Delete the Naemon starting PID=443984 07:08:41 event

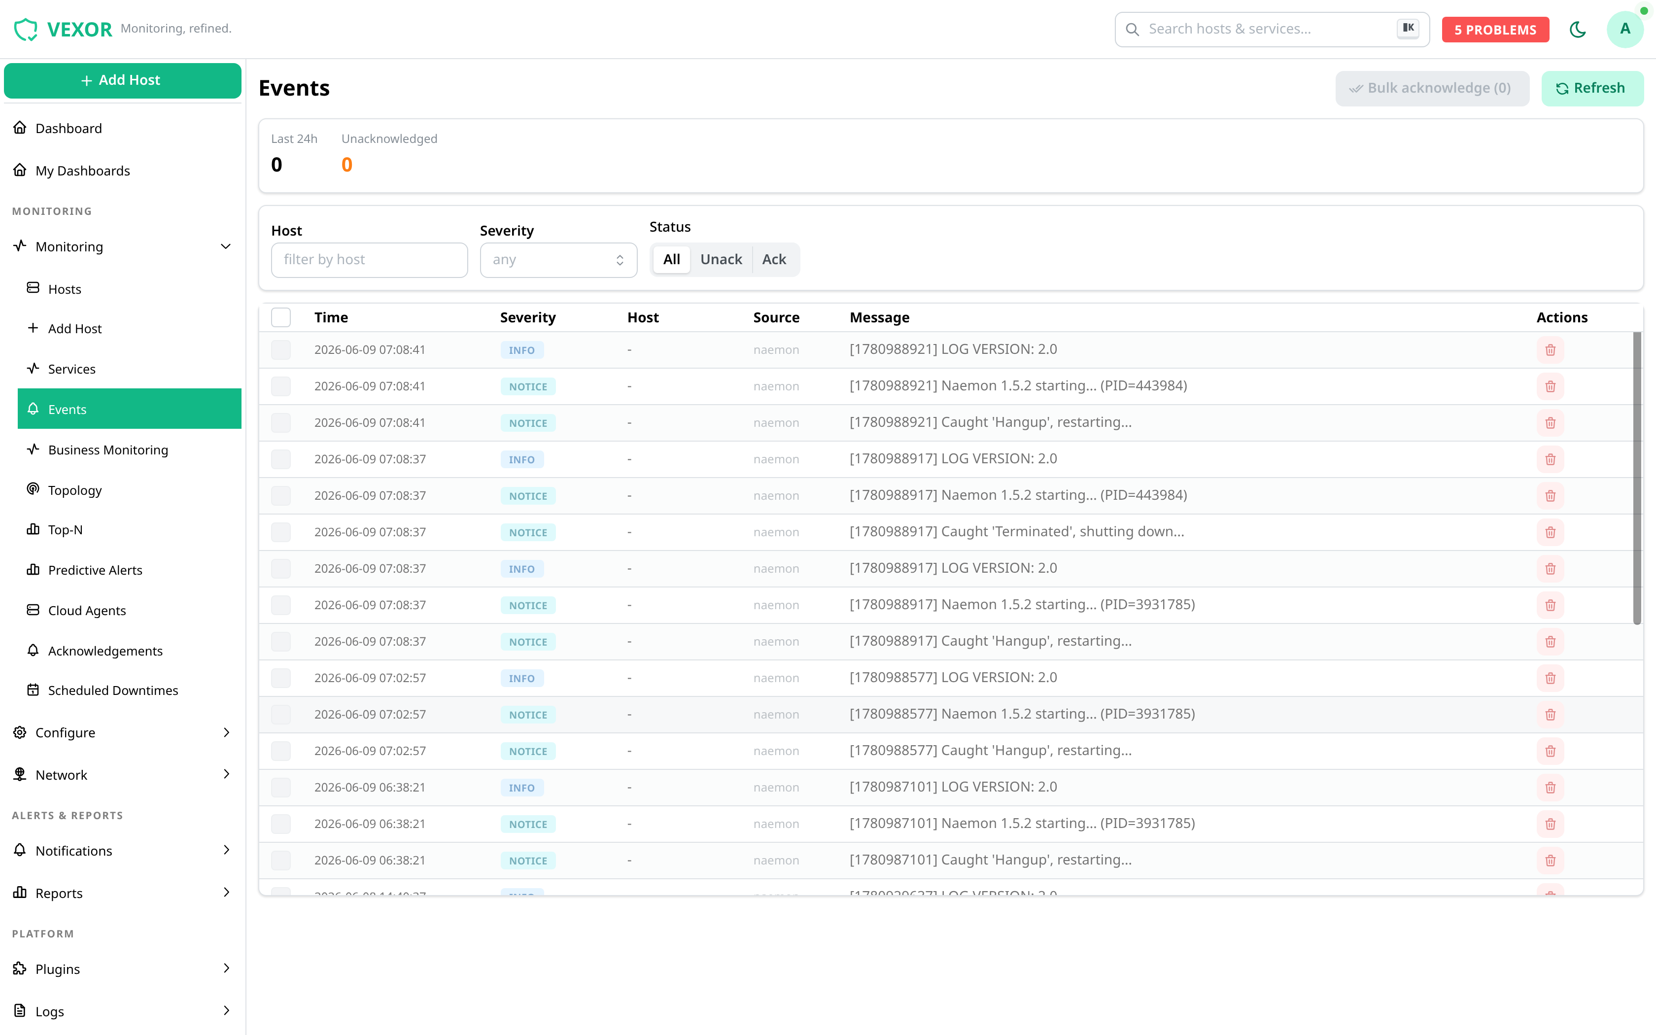coord(1550,387)
